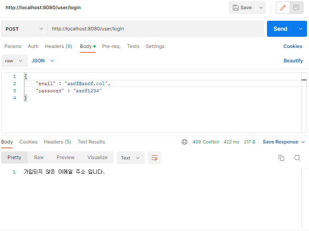
Task: Click the 422 ms response time
Action: [x=231, y=142]
